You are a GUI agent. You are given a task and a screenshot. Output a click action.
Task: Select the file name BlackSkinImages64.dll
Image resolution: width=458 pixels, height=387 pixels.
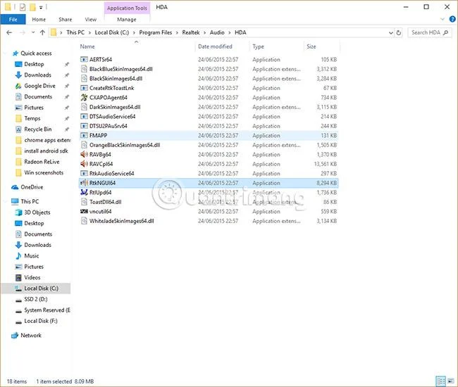coord(116,78)
